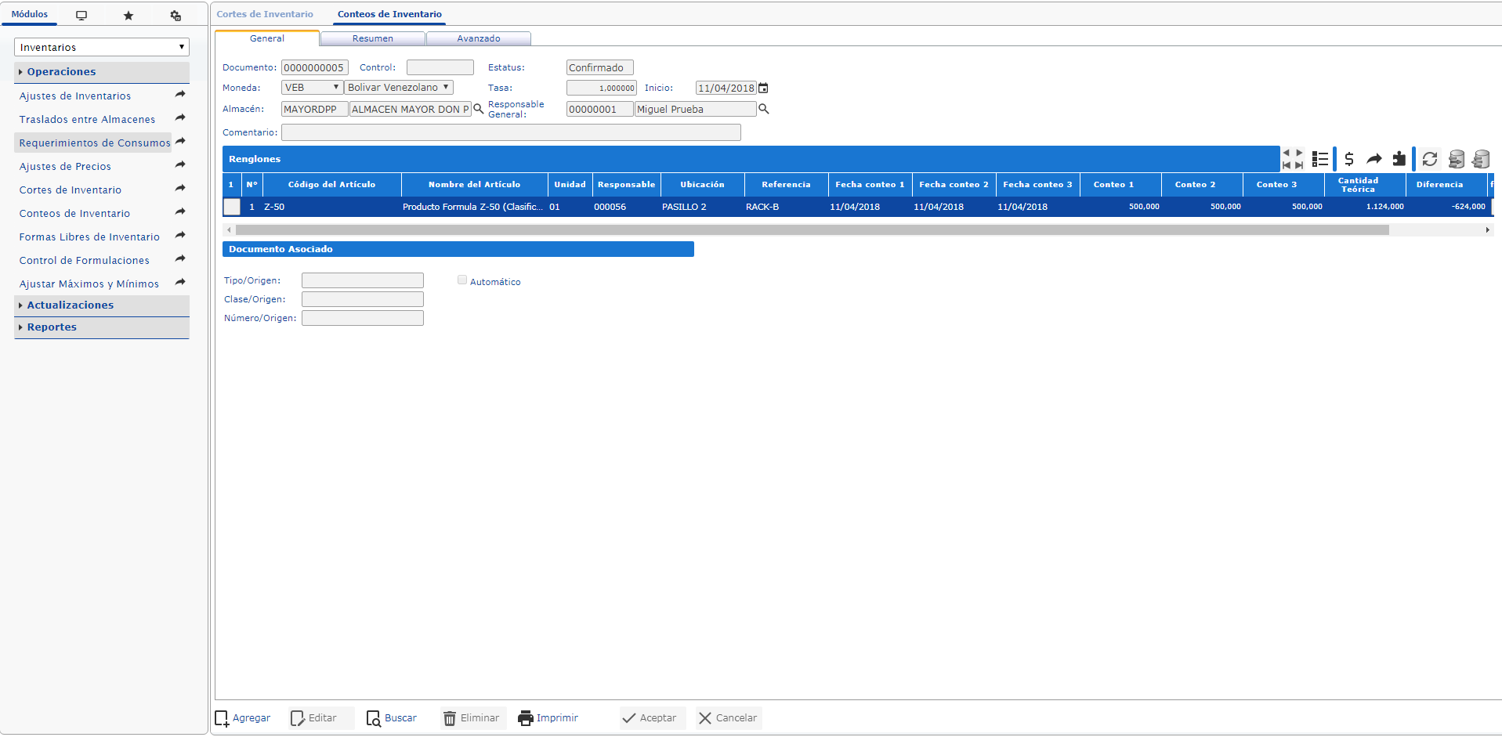Switch to Cortes de Inventario tab
Viewport: 1502px width, 737px height.
click(265, 14)
